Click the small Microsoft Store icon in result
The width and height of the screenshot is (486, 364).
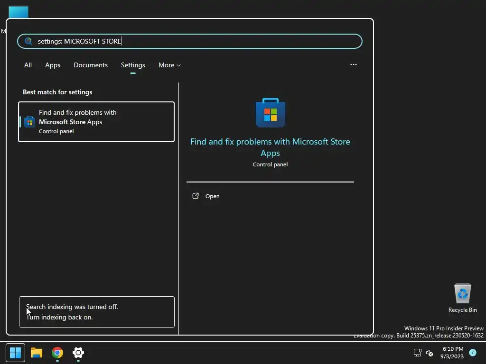(x=29, y=122)
